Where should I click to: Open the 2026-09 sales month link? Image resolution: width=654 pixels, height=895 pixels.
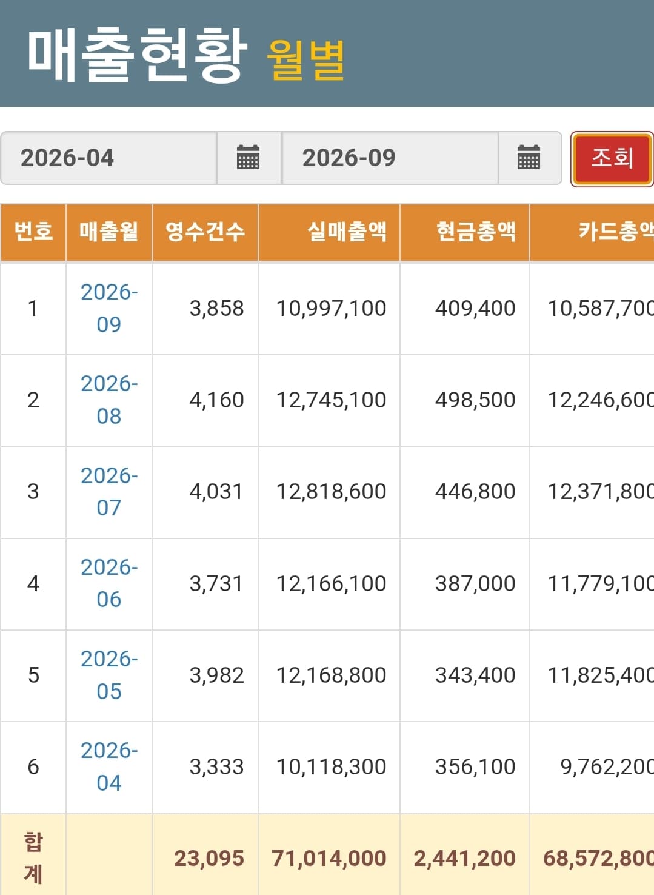[109, 308]
